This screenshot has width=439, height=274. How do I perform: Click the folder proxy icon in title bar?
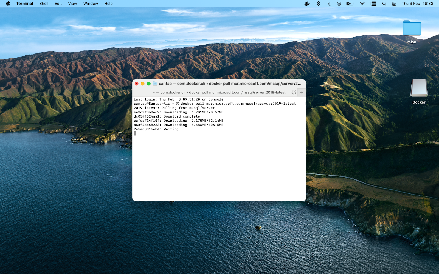click(x=155, y=84)
